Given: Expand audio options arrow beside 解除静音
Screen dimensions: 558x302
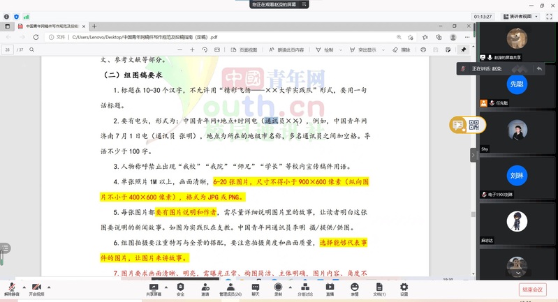Looking at the screenshot, I should (x=24, y=287).
